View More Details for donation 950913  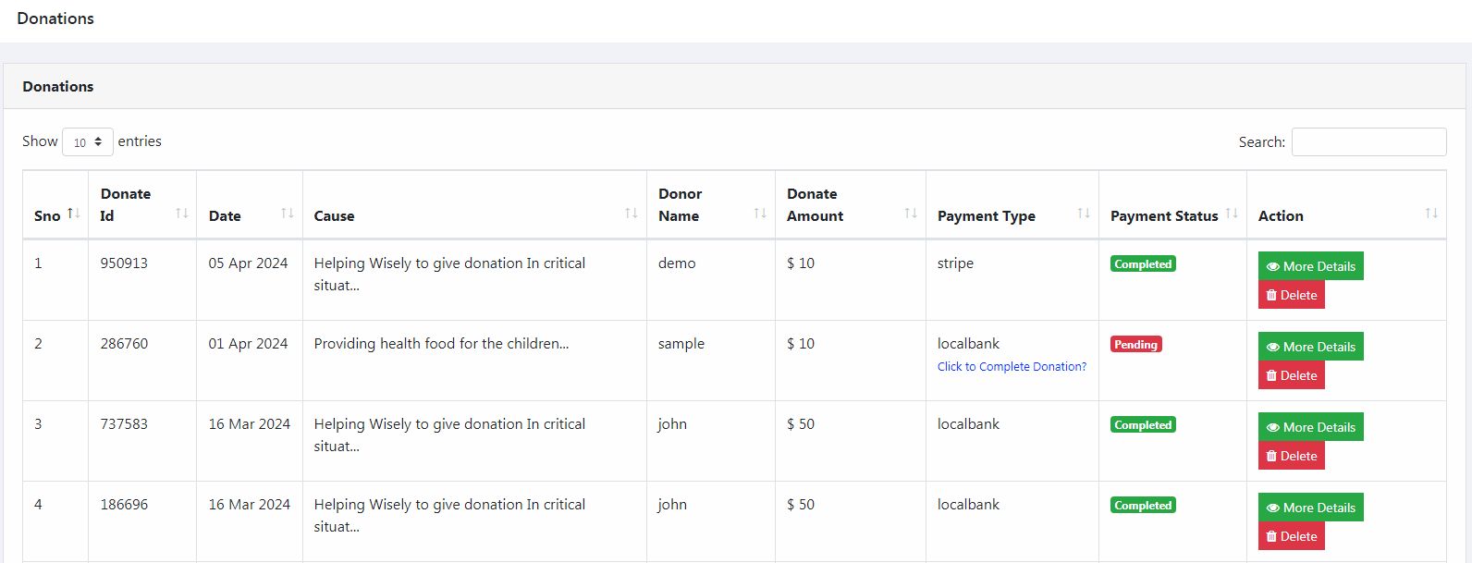1310,266
